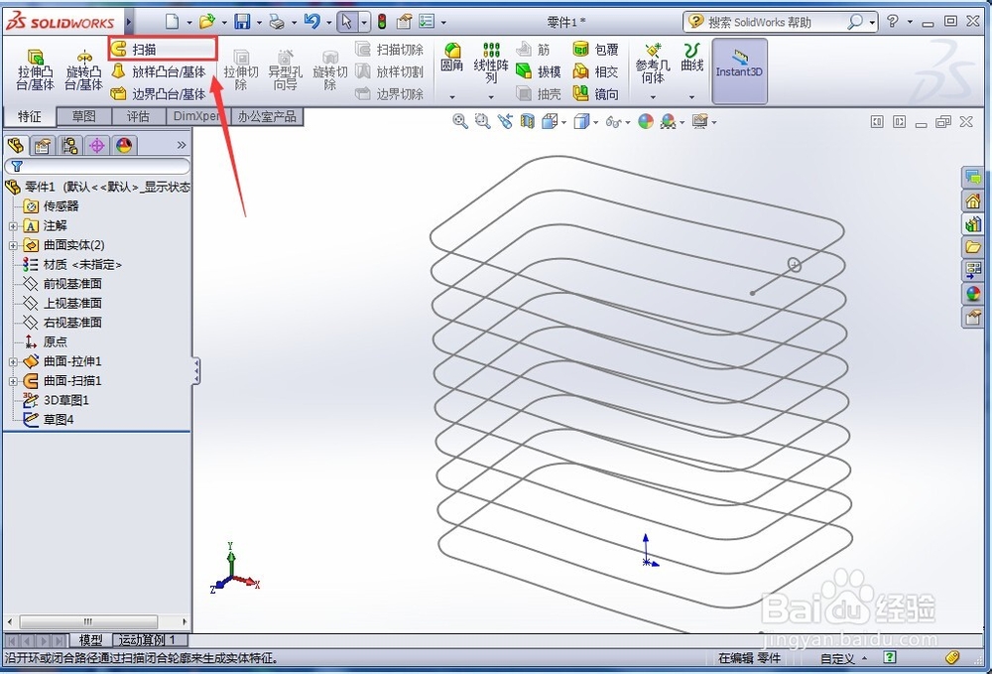The image size is (992, 674).
Task: Switch to the 评估 tab
Action: pyautogui.click(x=138, y=116)
